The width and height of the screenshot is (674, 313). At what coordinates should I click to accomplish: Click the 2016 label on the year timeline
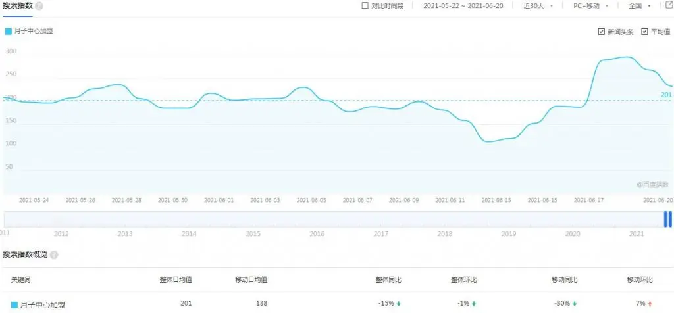pos(317,234)
